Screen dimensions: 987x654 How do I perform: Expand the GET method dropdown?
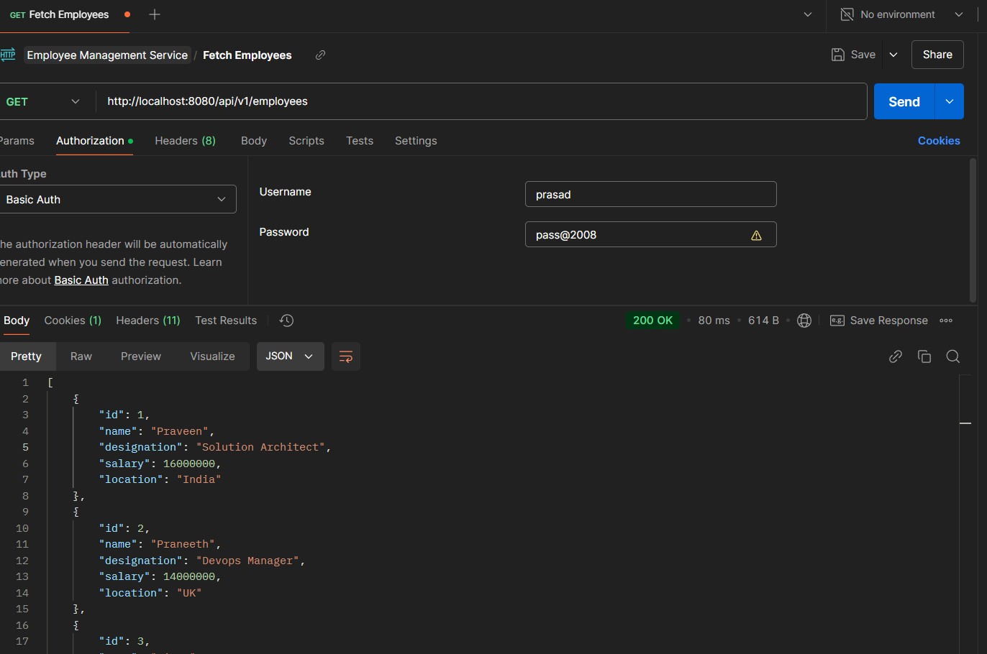point(76,101)
